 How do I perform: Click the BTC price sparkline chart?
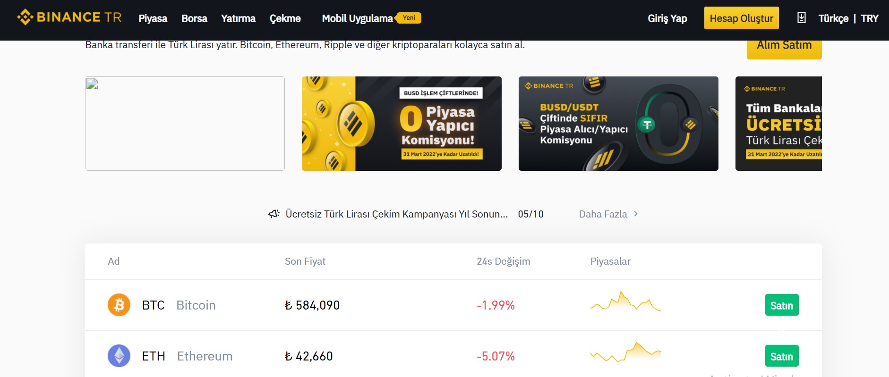coord(625,301)
